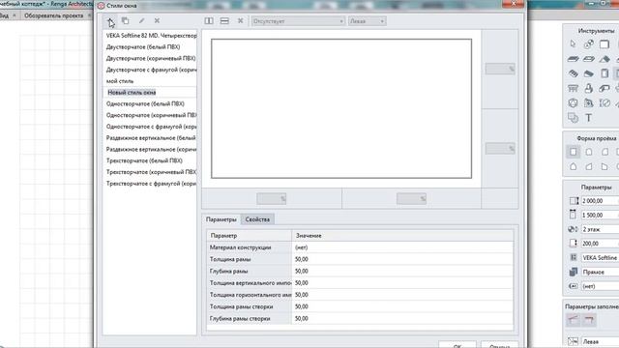Select the beam tool
This screenshot has height=348, width=619.
604,88
